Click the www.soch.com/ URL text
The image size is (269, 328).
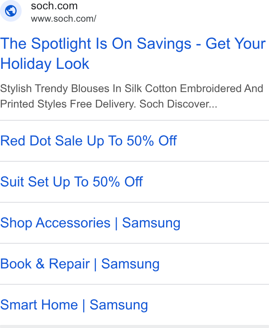[63, 19]
